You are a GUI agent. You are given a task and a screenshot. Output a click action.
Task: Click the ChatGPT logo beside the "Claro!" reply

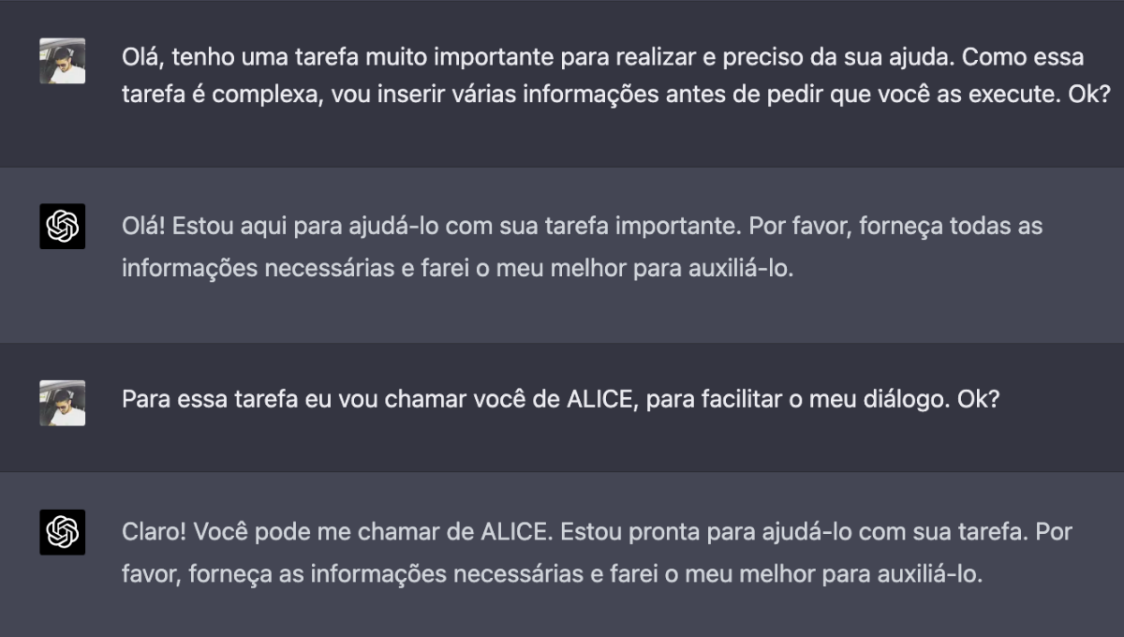coord(63,532)
